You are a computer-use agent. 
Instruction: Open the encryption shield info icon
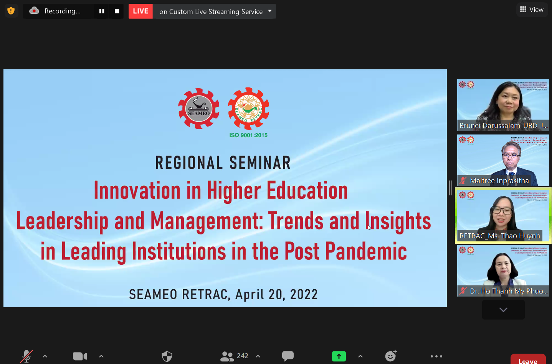pos(11,11)
